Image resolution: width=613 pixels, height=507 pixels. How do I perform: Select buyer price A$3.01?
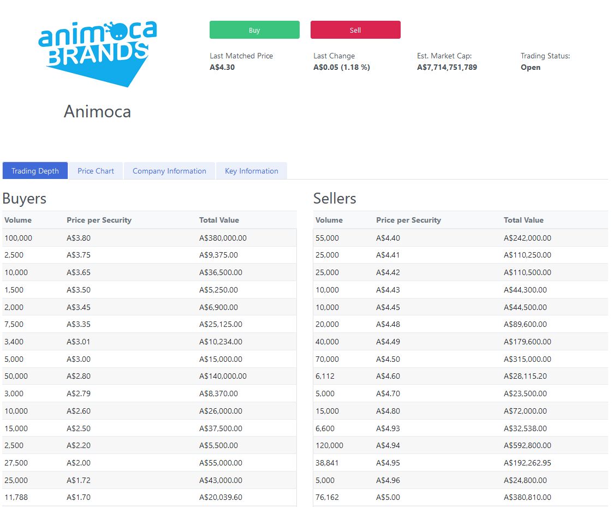[x=79, y=342]
